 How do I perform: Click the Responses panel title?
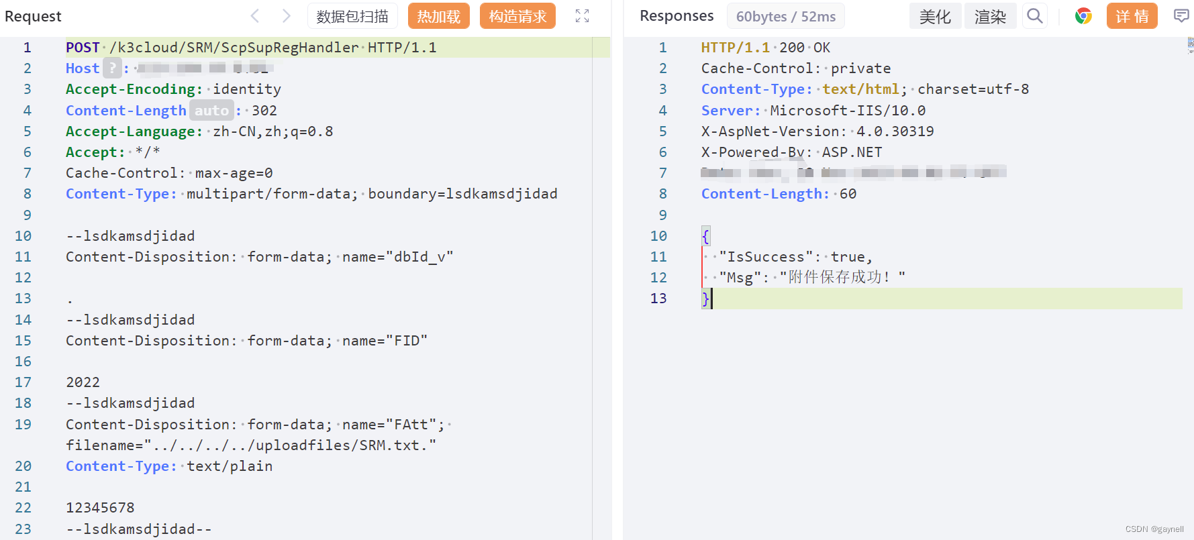[677, 15]
